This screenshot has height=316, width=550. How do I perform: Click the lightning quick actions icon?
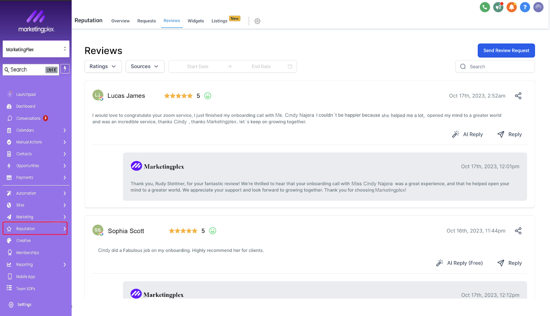[x=65, y=69]
